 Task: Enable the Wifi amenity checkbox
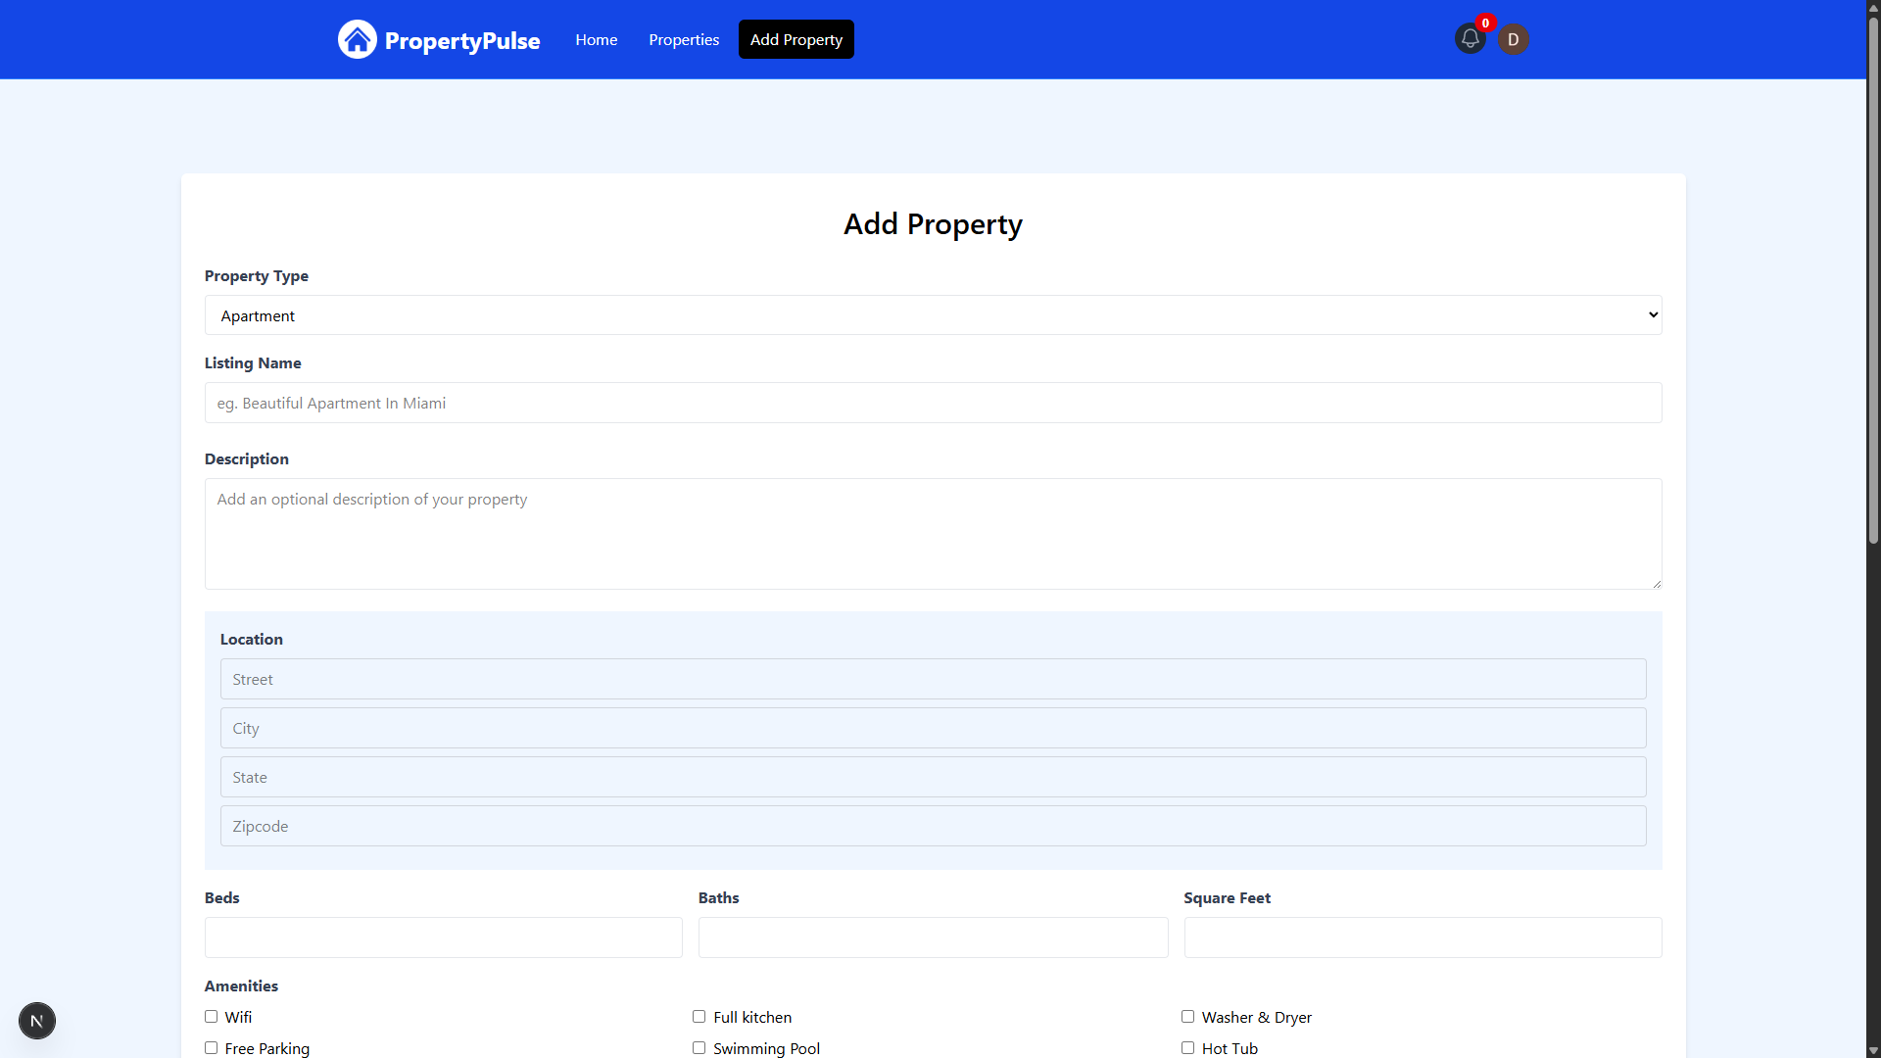(211, 1017)
